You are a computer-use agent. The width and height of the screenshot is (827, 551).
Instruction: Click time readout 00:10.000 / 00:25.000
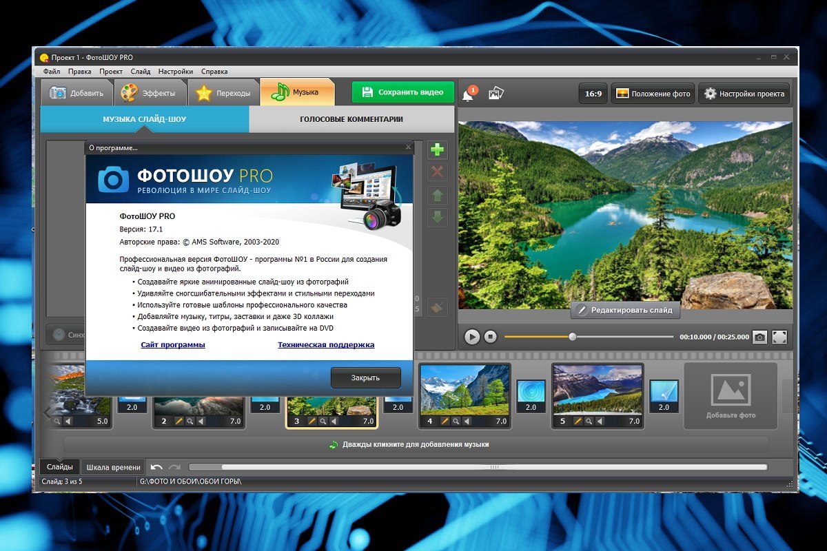(714, 337)
